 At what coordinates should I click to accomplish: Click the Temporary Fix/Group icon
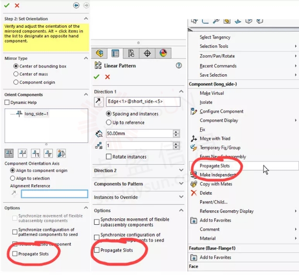coord(194,148)
